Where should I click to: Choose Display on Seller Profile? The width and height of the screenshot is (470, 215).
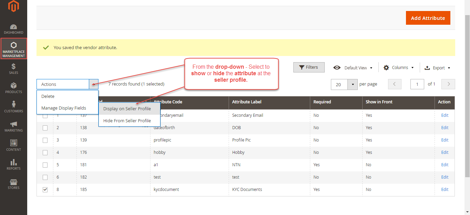(x=129, y=109)
